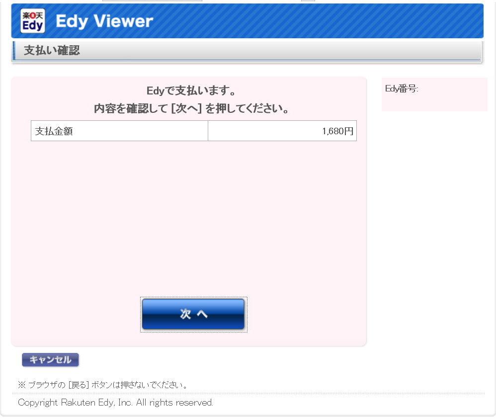Image resolution: width=496 pixels, height=420 pixels.
Task: Click the 内容を確認して [次へ] instruction line
Action: click(x=191, y=108)
